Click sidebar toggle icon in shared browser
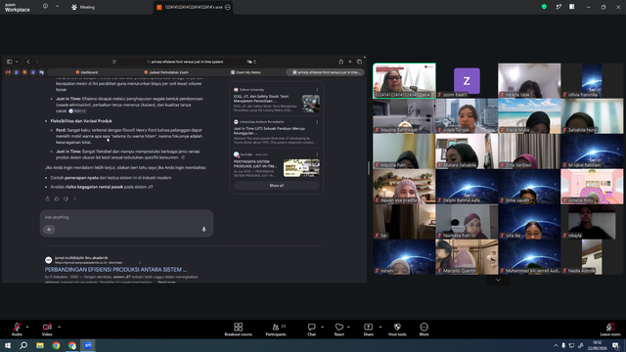This screenshot has height=352, width=626. pos(9,62)
